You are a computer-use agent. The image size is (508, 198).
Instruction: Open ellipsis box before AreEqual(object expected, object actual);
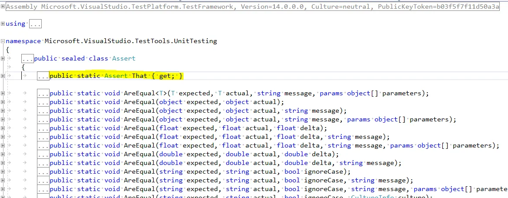pyautogui.click(x=43, y=102)
